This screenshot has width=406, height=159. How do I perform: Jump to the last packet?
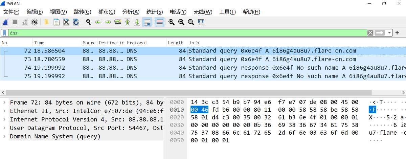(x=137, y=22)
